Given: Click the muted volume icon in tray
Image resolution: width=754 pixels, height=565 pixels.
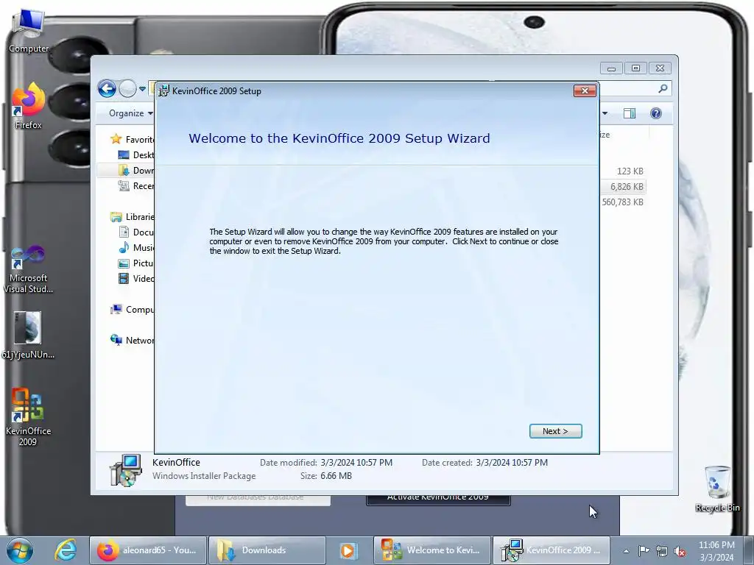Looking at the screenshot, I should click(x=680, y=551).
